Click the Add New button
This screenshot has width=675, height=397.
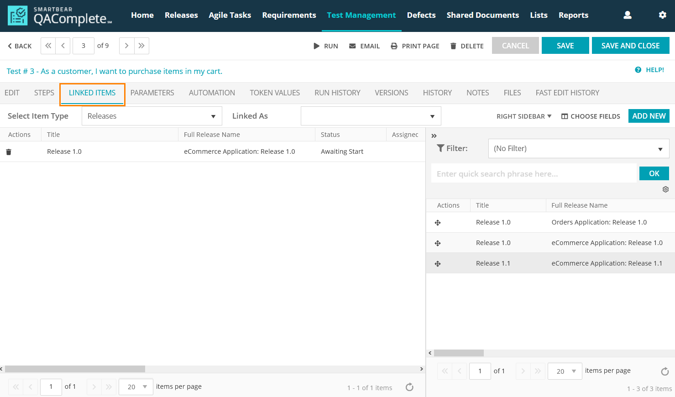649,116
